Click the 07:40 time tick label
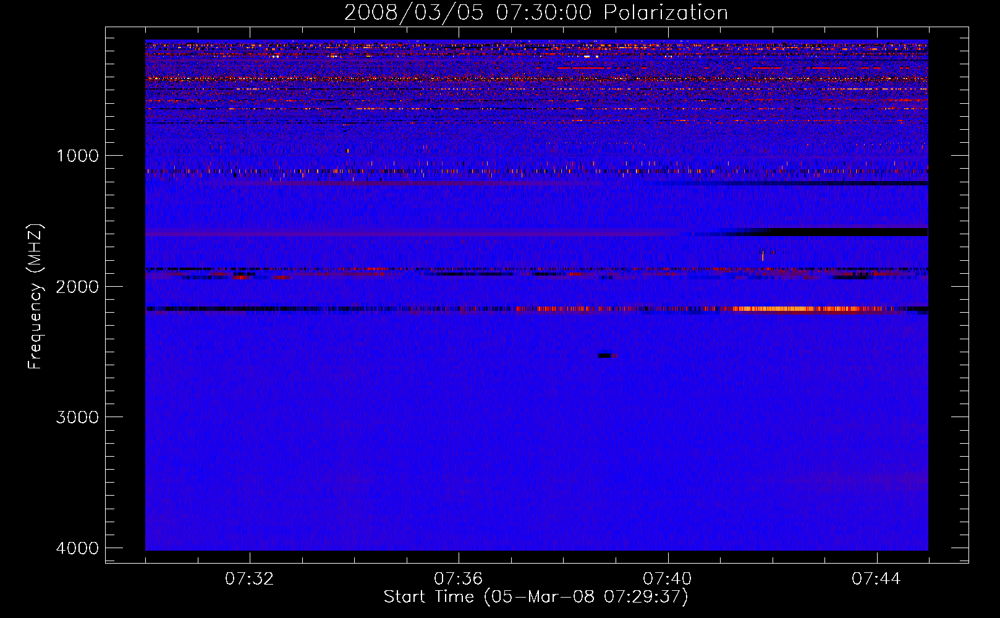Viewport: 1000px width, 618px height. point(667,579)
